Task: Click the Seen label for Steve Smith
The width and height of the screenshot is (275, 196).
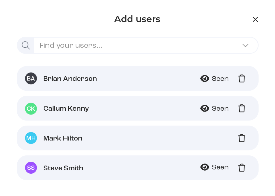Action: click(x=220, y=167)
